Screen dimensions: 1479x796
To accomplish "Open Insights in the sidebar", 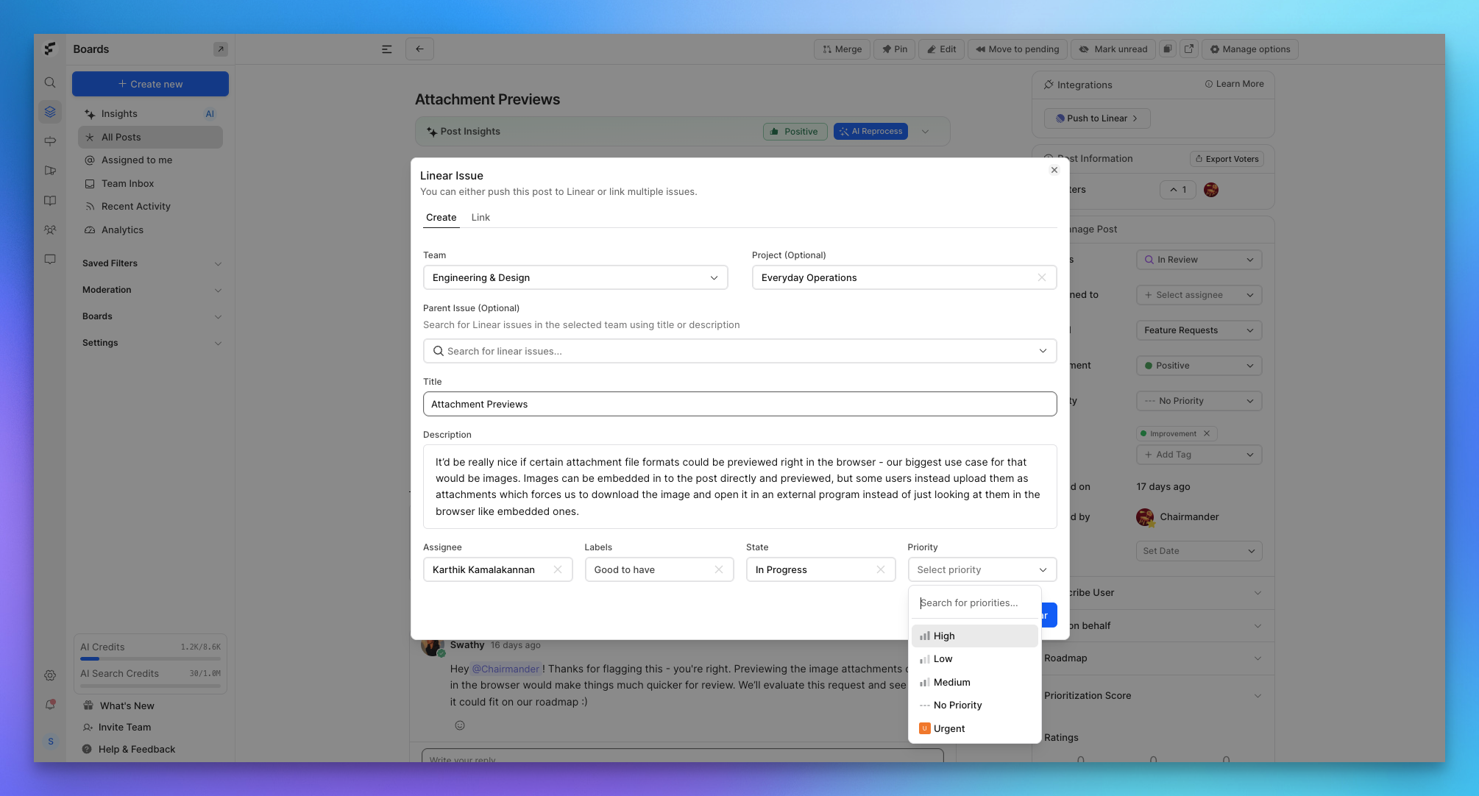I will click(150, 114).
